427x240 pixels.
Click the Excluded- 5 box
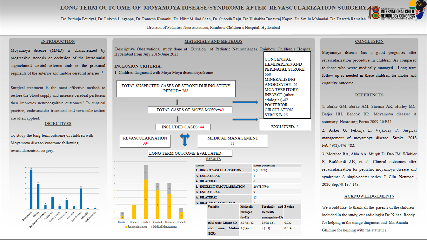click(x=285, y=125)
